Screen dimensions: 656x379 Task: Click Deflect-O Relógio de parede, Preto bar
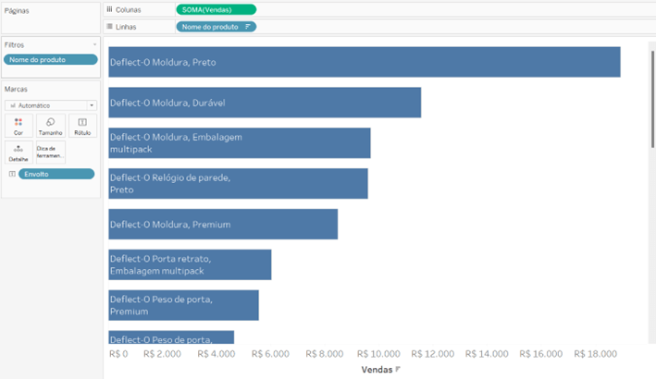pyautogui.click(x=238, y=183)
